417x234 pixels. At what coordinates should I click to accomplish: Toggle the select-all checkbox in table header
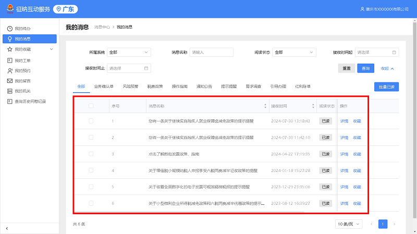91,106
